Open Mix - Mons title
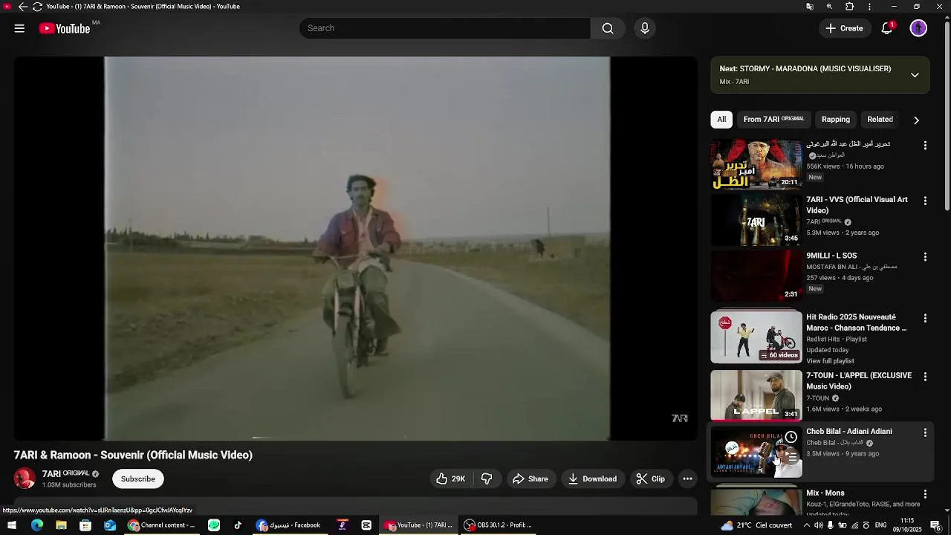This screenshot has width=951, height=535. click(x=825, y=493)
